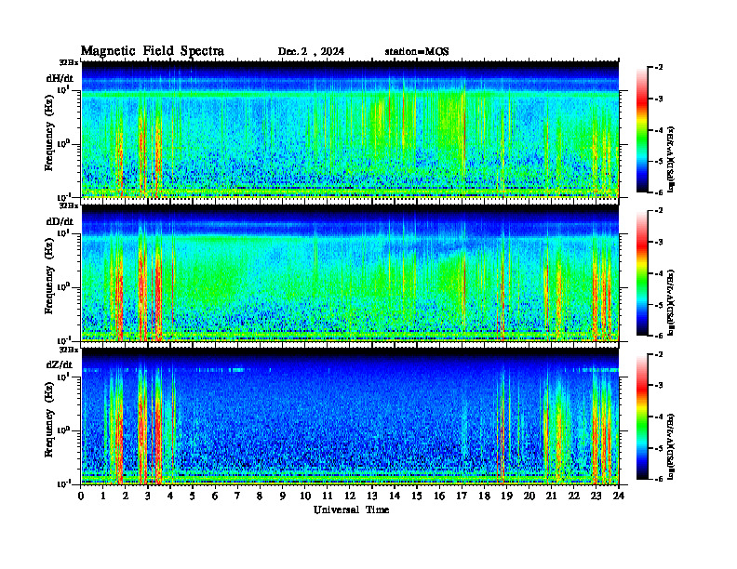Click hour tick label "12" on time axis
The image size is (737, 569).
(350, 496)
